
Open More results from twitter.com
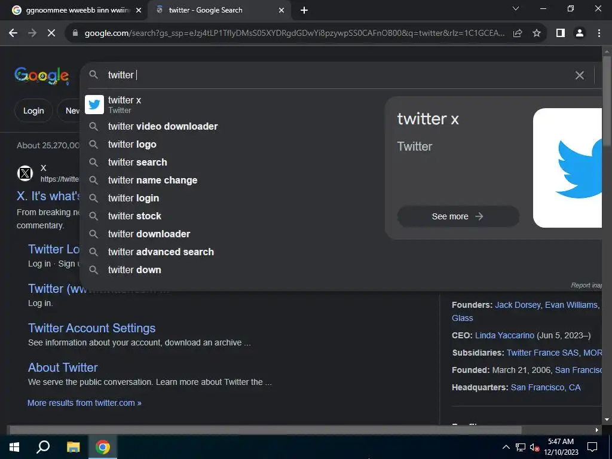click(x=84, y=403)
